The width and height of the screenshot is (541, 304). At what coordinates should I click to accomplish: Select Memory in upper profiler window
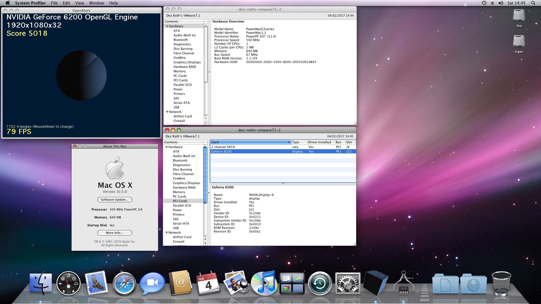coord(179,71)
